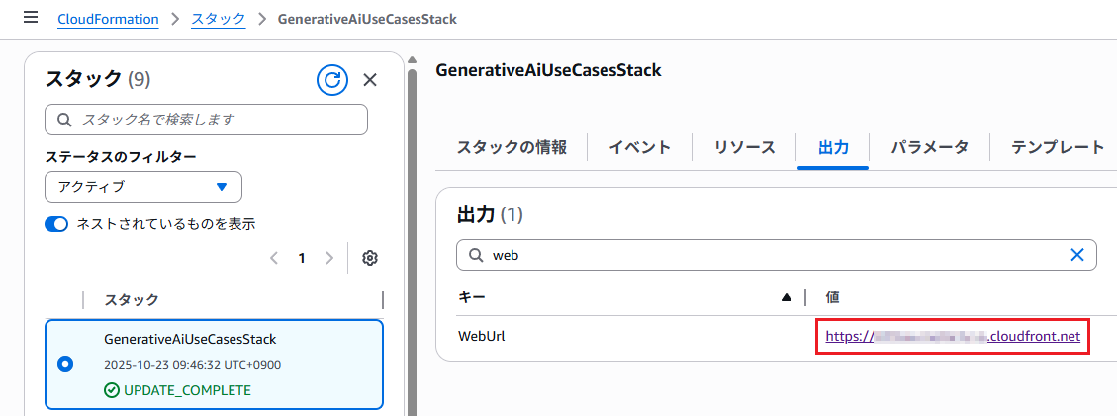The width and height of the screenshot is (1117, 416).
Task: Open stack list preferences gear
Action: tap(370, 258)
